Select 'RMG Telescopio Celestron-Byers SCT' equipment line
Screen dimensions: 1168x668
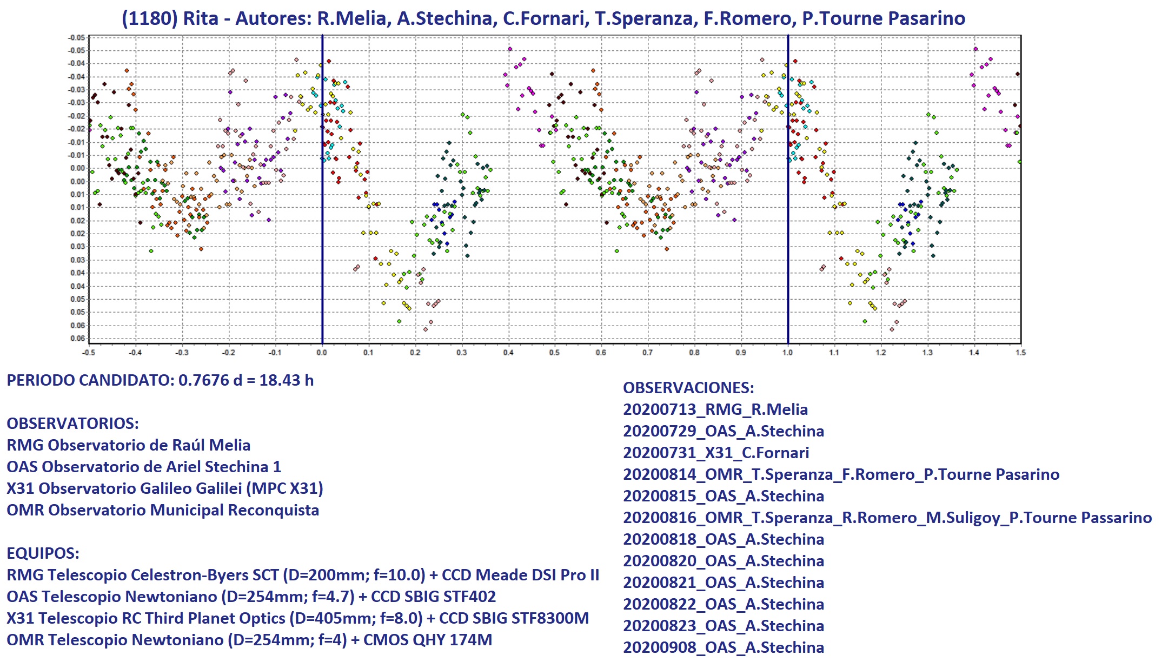tap(303, 575)
